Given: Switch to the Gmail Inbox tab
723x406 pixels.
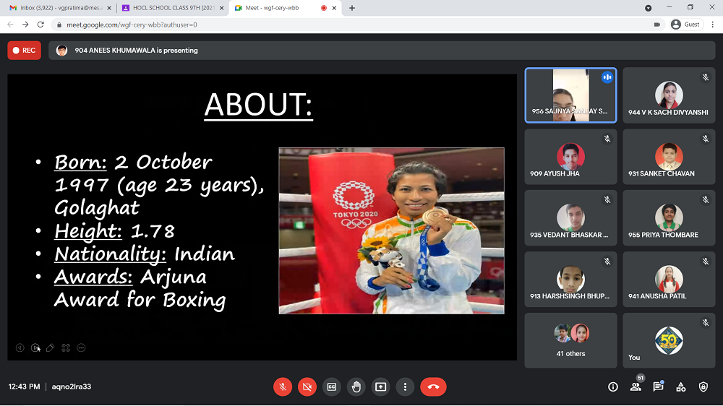Looking at the screenshot, I should 56,8.
